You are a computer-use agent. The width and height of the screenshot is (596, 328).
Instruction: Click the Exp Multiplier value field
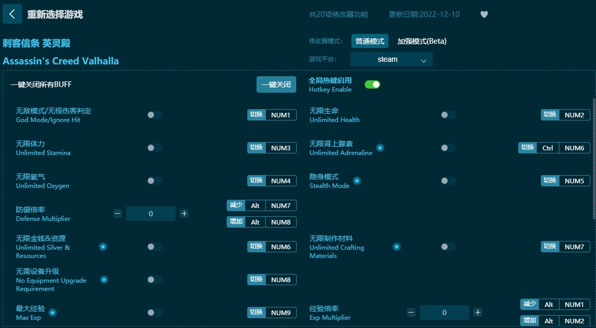[x=445, y=313]
